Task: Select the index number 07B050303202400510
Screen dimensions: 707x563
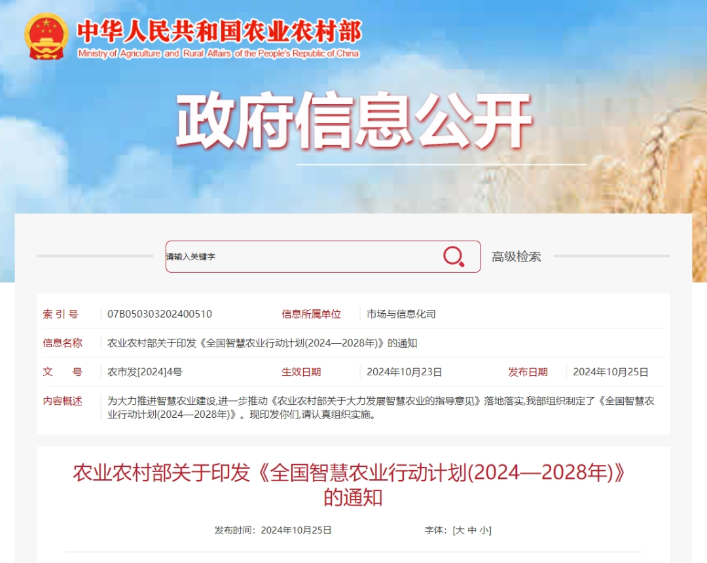Action: 159,314
